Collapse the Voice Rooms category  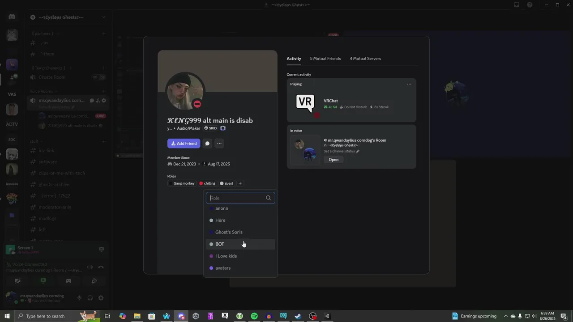click(x=41, y=91)
